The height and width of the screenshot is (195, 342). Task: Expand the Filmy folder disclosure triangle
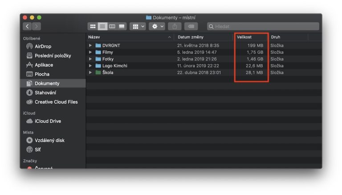(90, 52)
